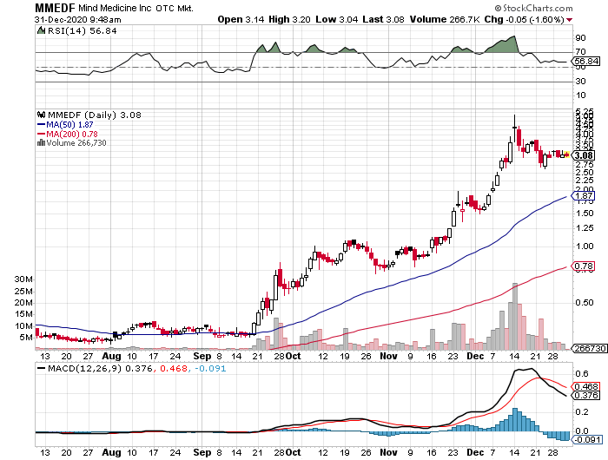This screenshot has height=460, width=608.
Task: Click the Nov label on the price panel date axis
Action: (x=388, y=356)
